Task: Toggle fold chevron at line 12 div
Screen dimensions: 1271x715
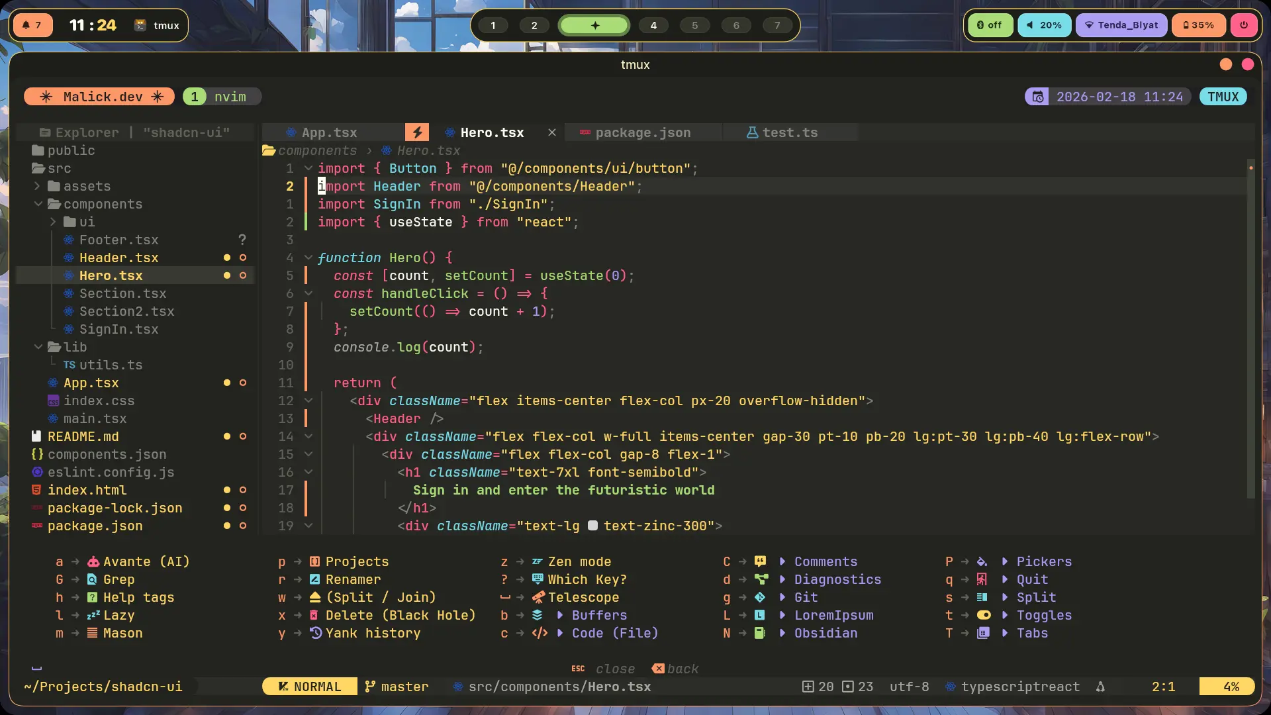Action: [x=308, y=401]
